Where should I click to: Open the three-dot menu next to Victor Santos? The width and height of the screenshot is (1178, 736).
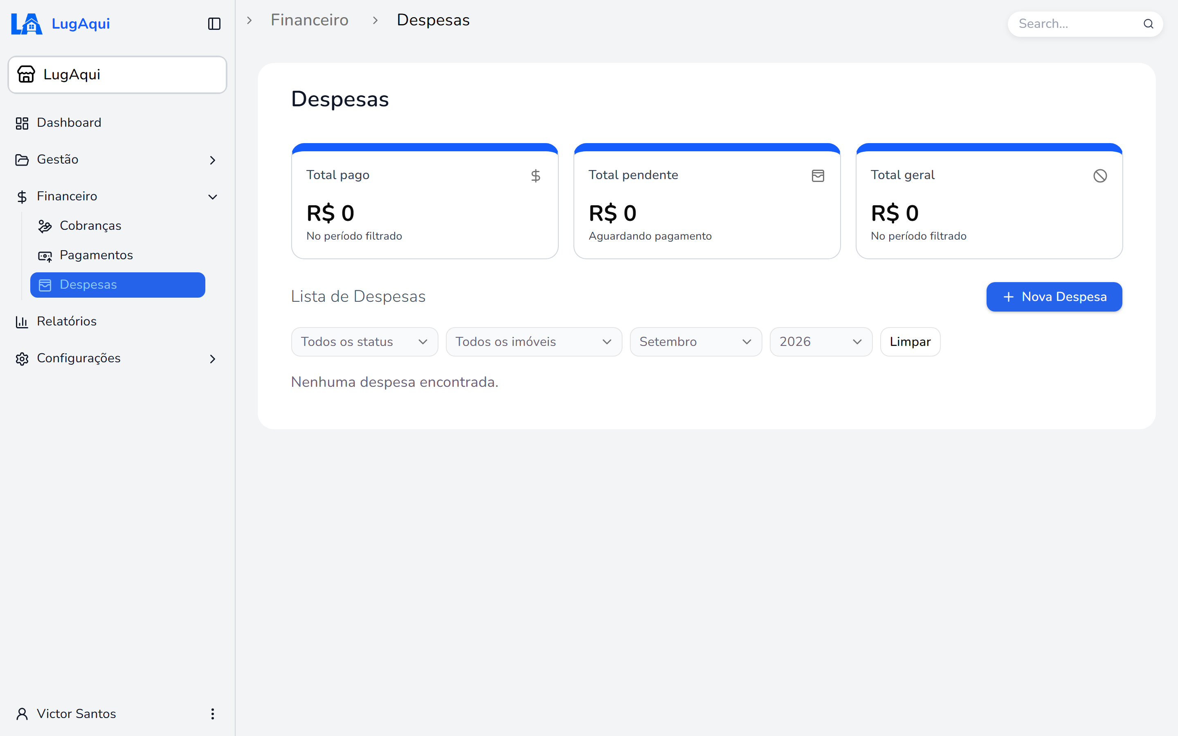(x=213, y=714)
